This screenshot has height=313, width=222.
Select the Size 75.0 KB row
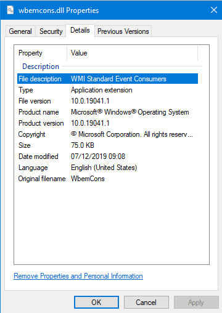pos(107,145)
